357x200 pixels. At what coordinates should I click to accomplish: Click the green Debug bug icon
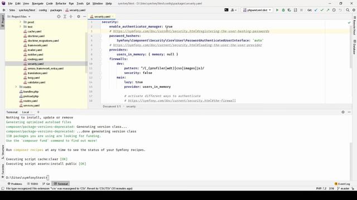pos(283,10)
